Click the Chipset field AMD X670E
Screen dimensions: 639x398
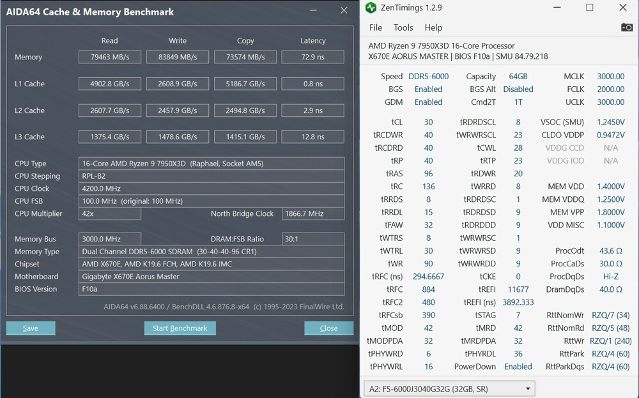coord(212,264)
